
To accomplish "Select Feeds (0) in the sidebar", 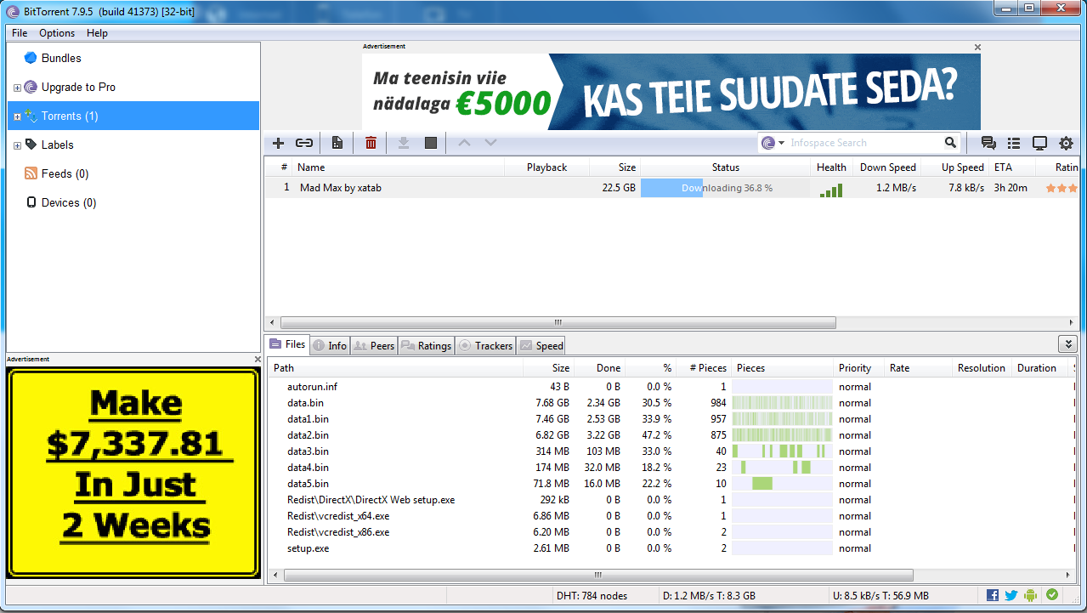I will point(65,173).
